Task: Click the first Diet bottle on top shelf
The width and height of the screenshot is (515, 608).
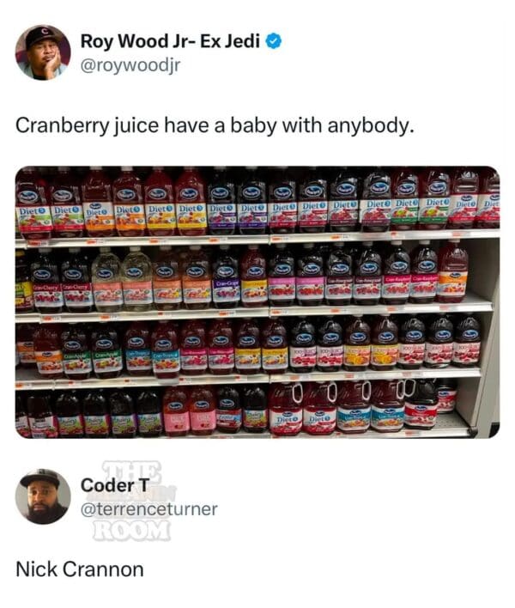Action: pyautogui.click(x=33, y=204)
